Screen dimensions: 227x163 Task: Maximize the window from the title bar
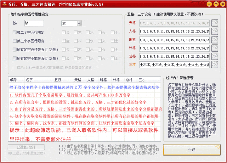216,4
